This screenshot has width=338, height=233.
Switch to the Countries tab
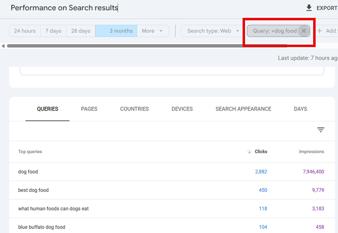tap(134, 109)
